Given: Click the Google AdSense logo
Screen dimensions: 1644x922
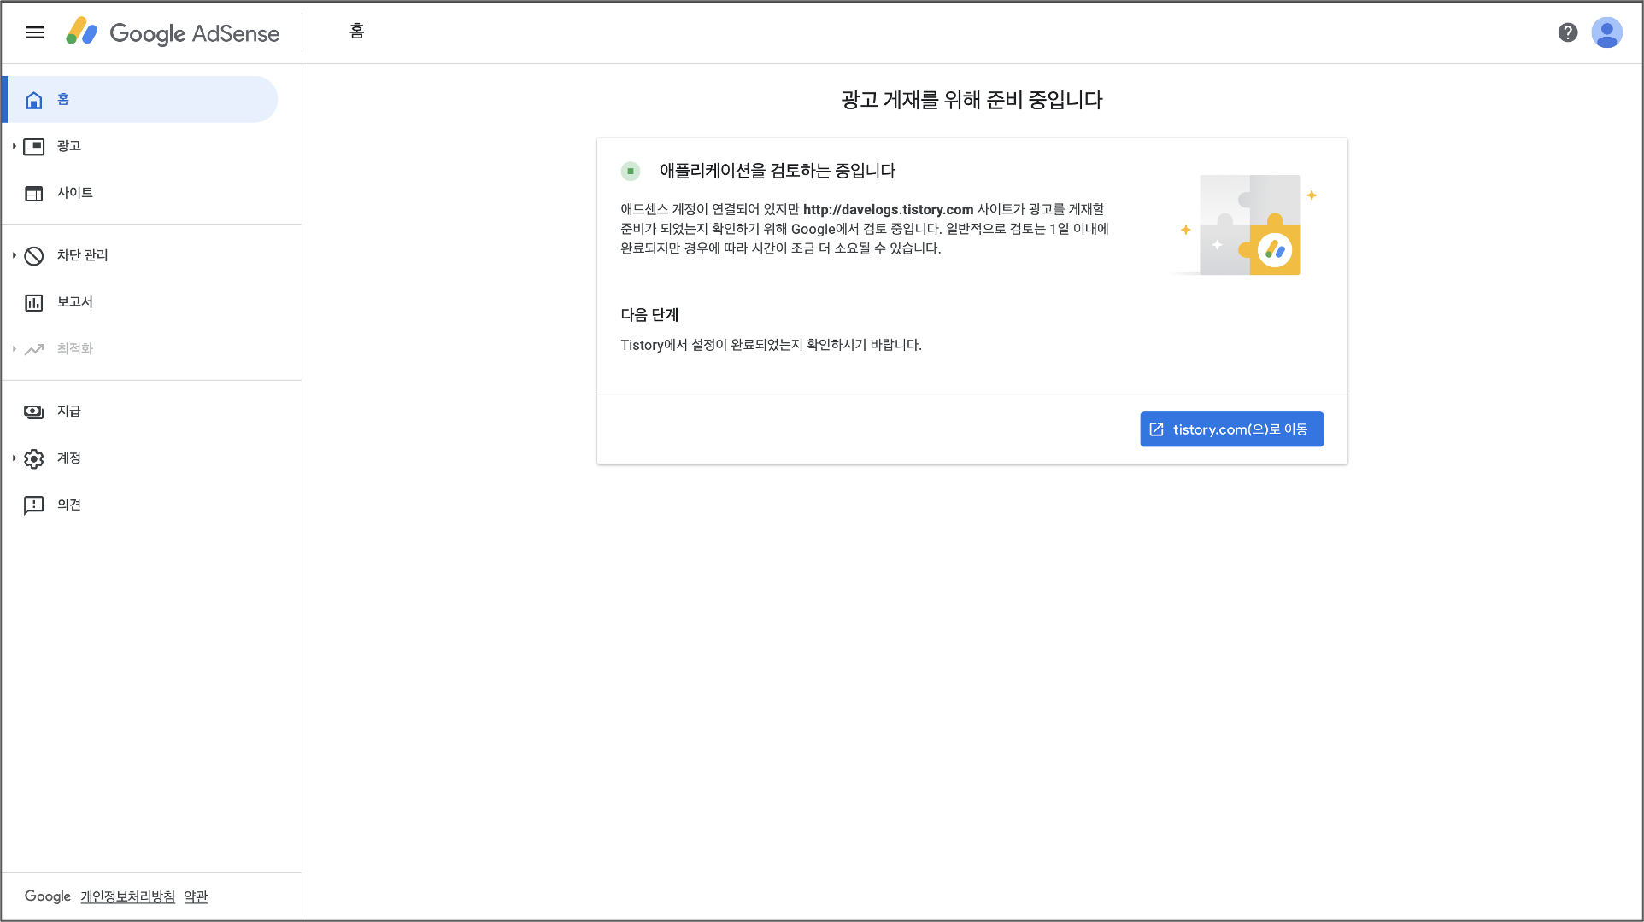Looking at the screenshot, I should pyautogui.click(x=173, y=32).
